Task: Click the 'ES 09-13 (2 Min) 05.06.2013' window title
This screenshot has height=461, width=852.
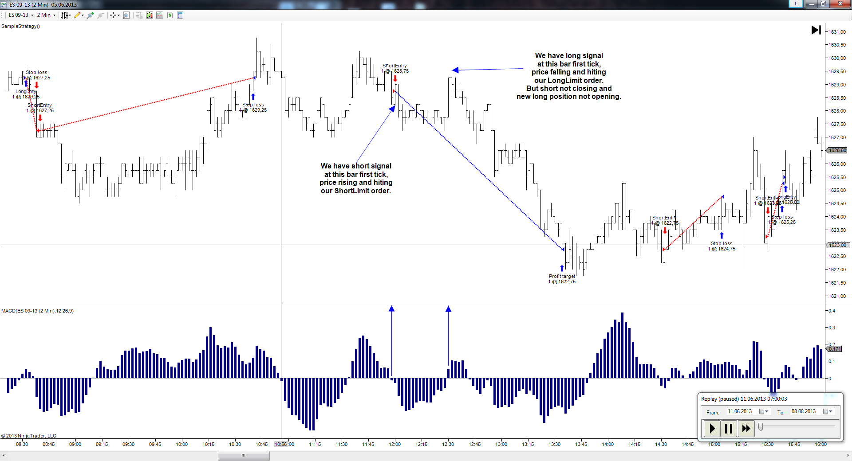Action: (43, 4)
